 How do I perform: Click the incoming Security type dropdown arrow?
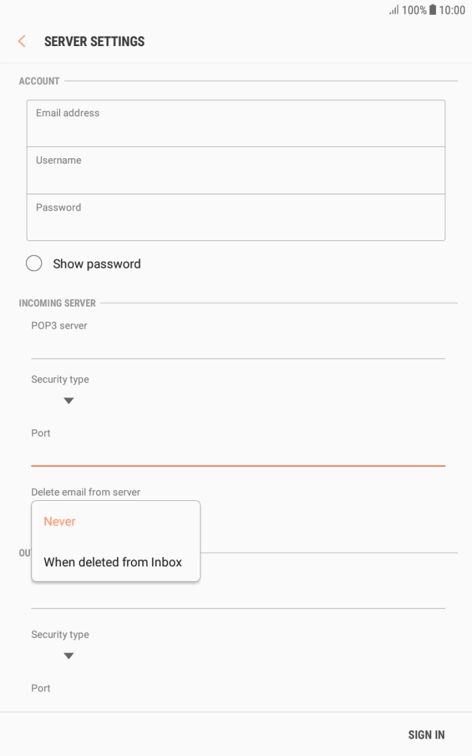(x=69, y=401)
